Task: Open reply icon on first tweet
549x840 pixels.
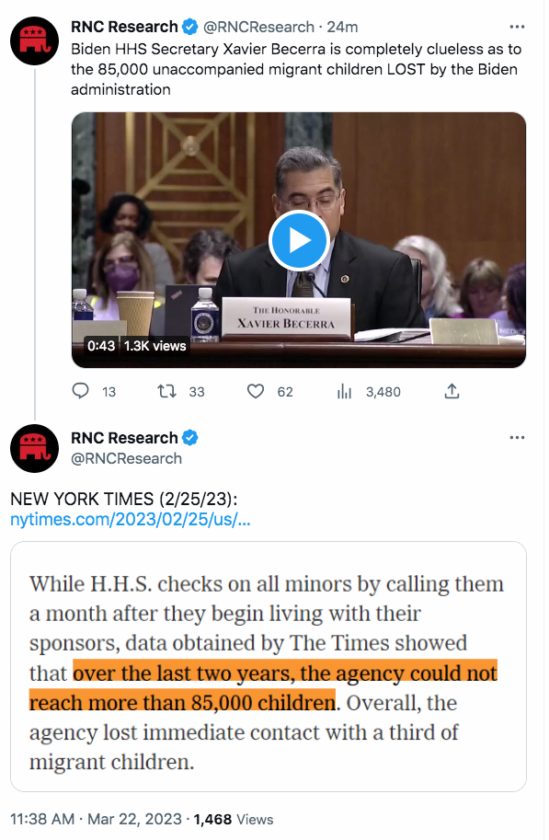Action: click(80, 392)
